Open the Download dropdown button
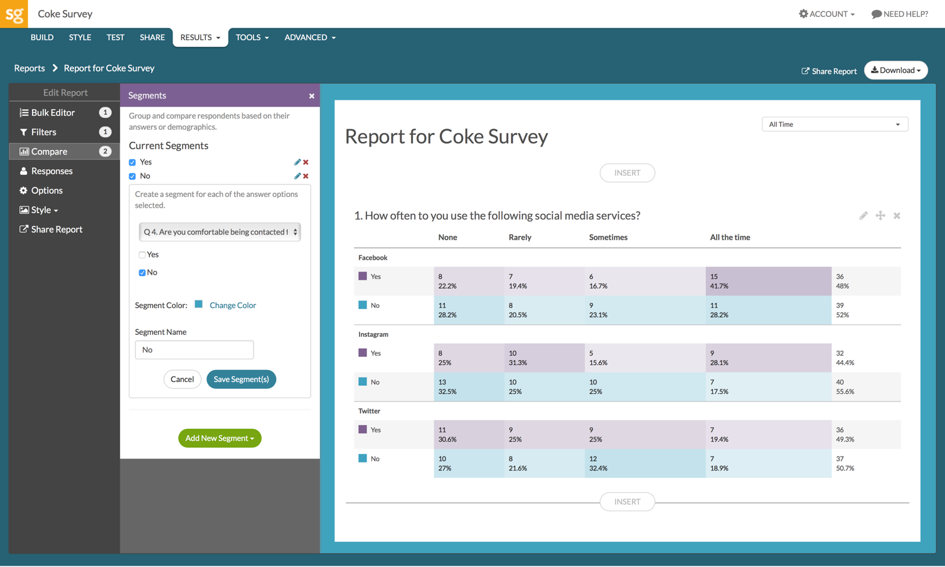 [895, 70]
